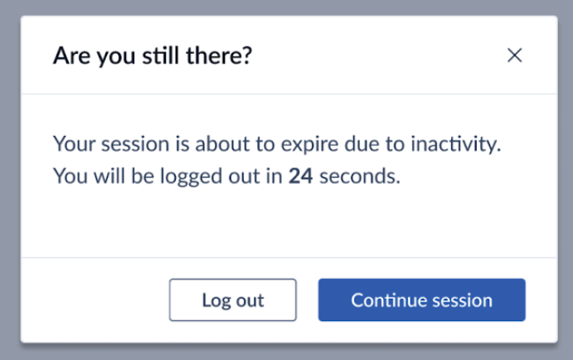
Task: Click the Continue session button
Action: 421,299
